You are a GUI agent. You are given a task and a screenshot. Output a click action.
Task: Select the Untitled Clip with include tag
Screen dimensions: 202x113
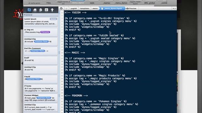tap(41, 41)
